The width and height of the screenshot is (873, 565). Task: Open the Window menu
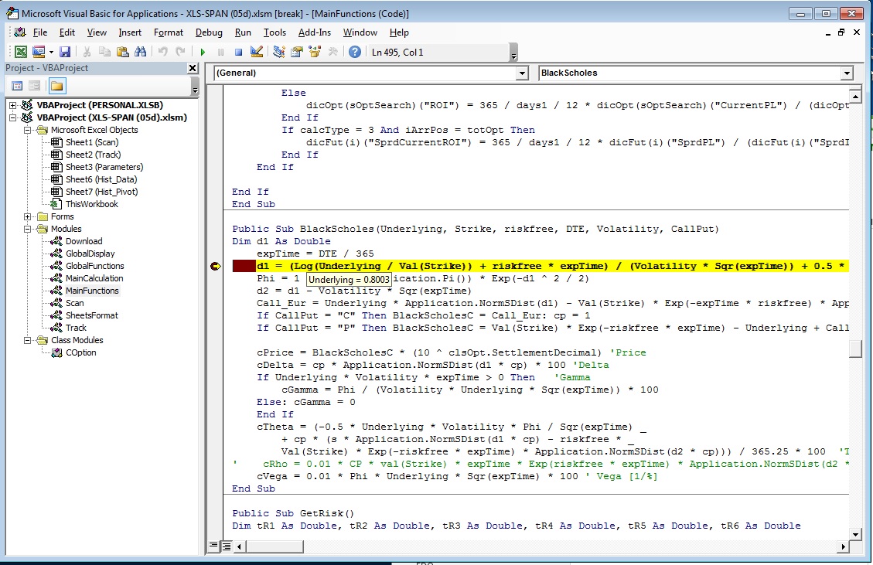coord(360,32)
